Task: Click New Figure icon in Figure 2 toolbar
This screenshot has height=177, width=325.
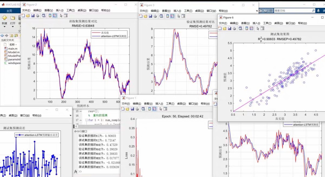Action: [23, 16]
